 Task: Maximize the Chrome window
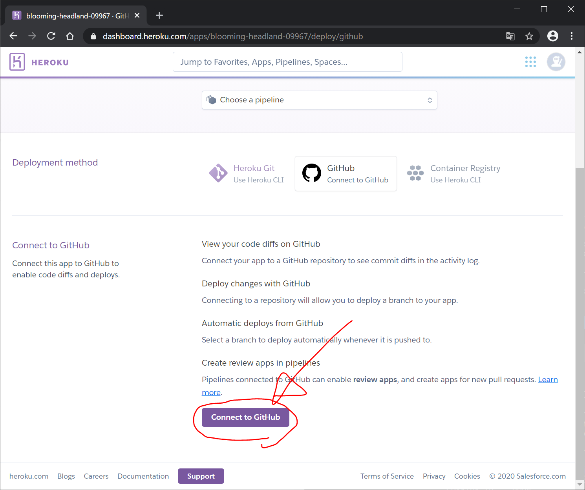(544, 9)
